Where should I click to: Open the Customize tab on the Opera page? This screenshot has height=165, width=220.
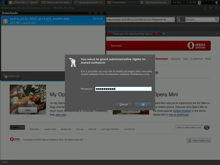coord(196,59)
